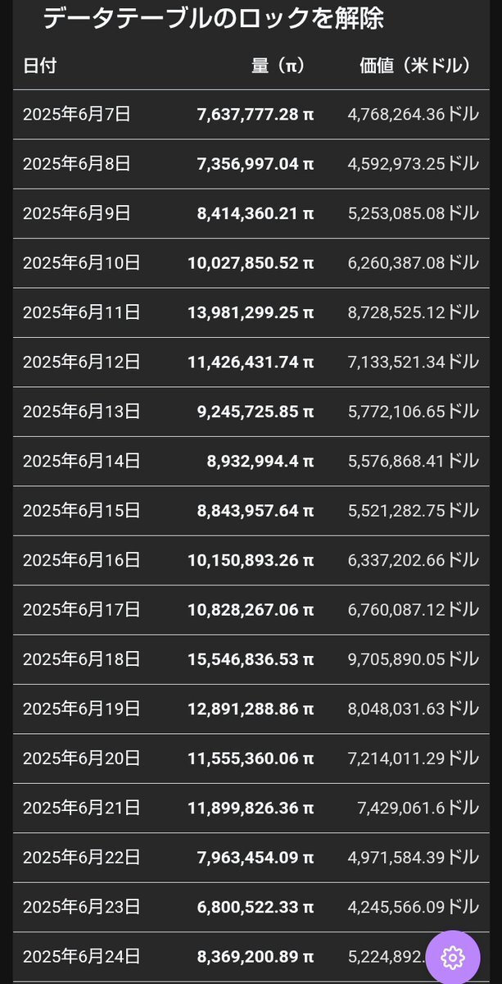Click the 6,260,387.08ドル value

(402, 263)
